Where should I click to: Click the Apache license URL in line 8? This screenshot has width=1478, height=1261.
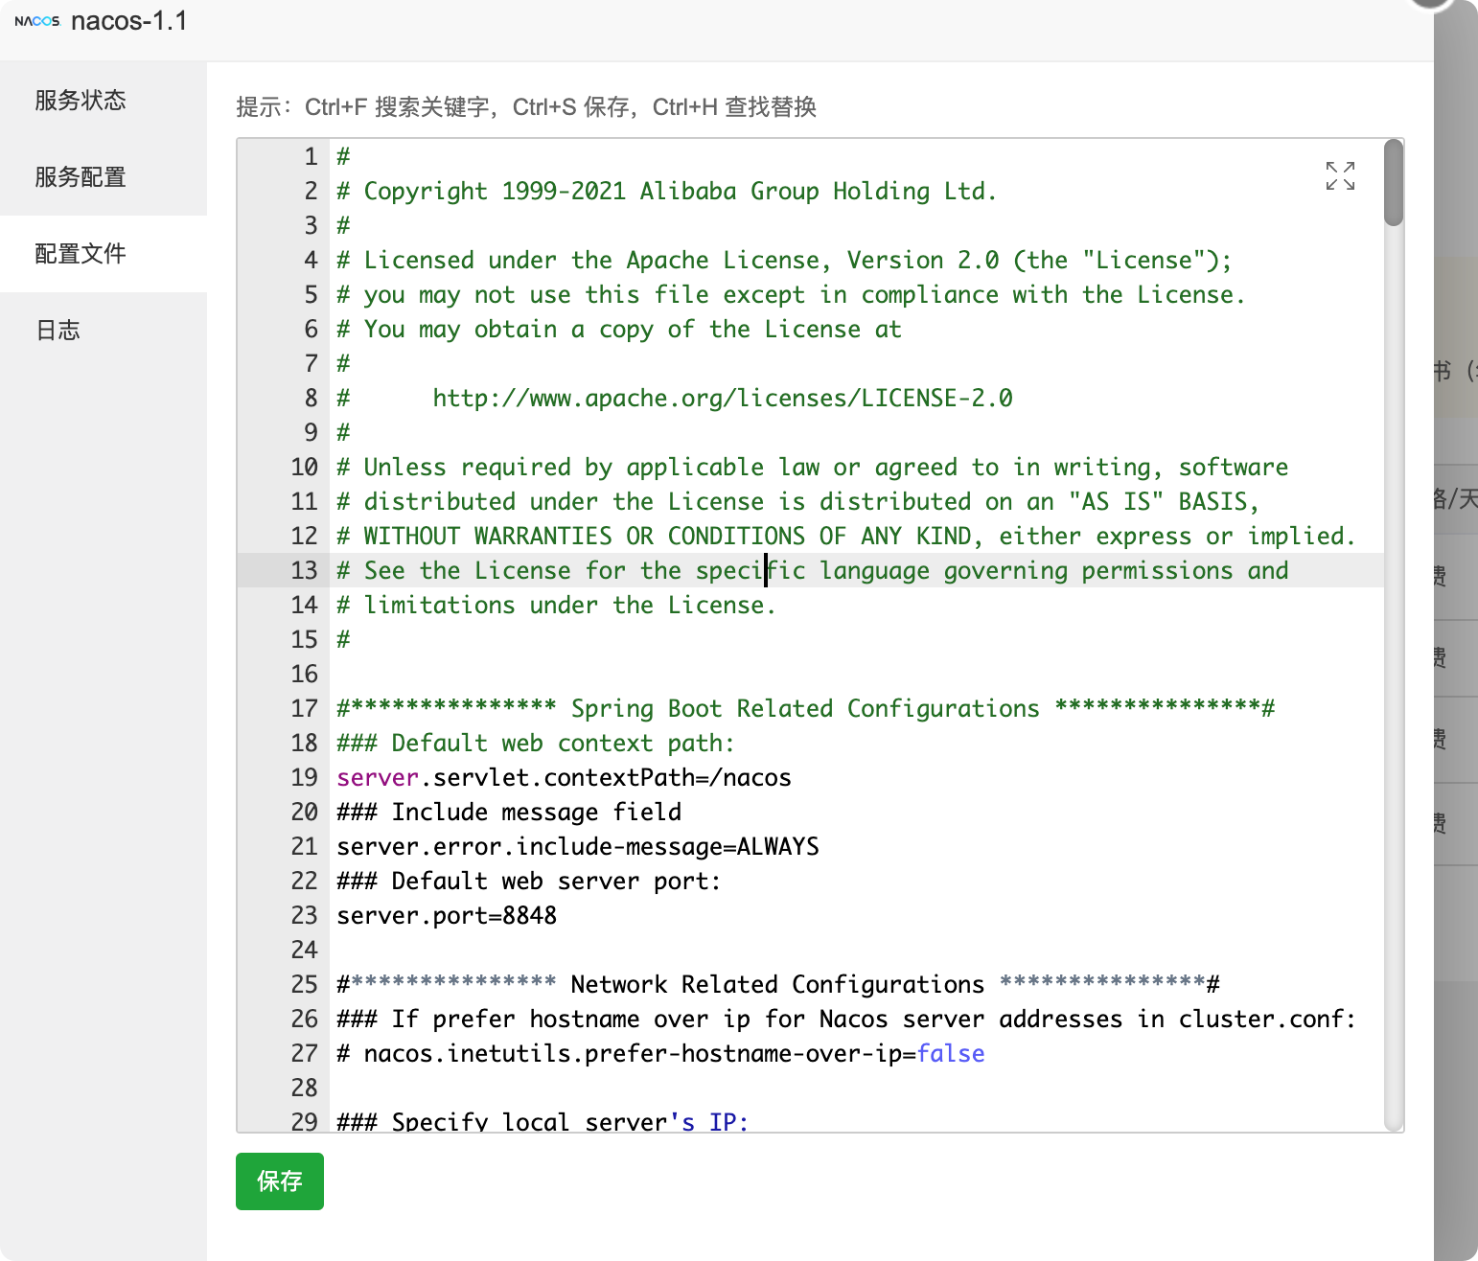(x=722, y=399)
